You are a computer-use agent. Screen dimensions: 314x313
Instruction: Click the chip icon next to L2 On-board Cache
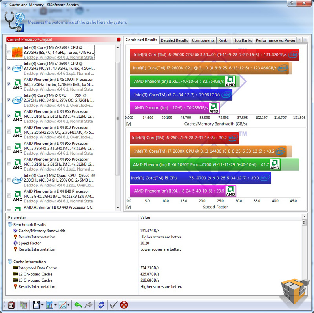15,274
